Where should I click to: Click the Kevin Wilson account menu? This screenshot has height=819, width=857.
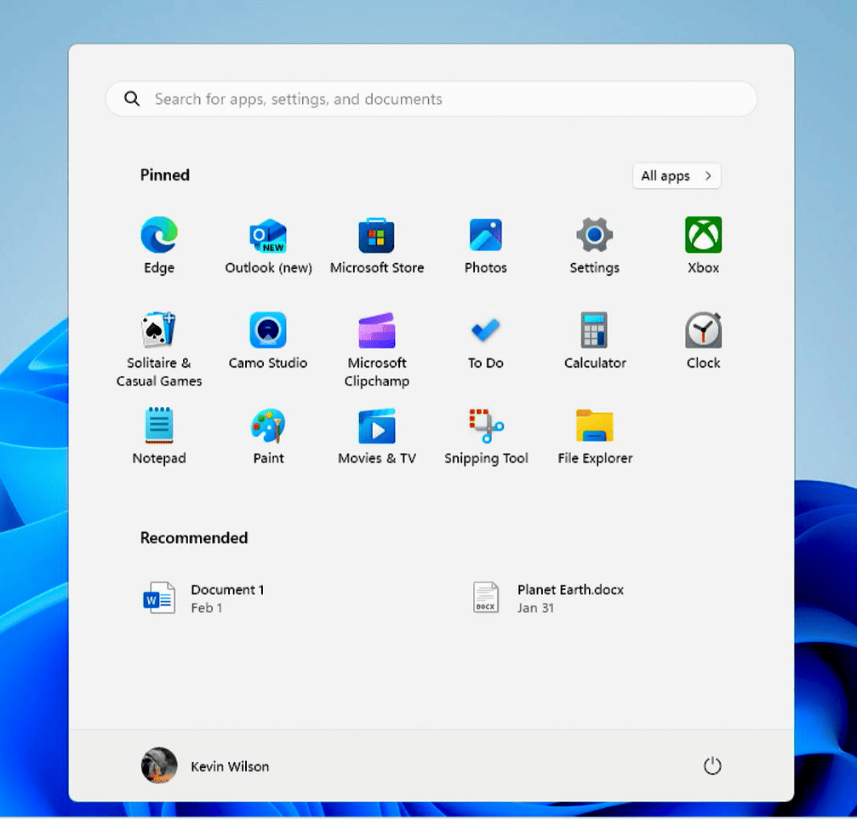205,765
